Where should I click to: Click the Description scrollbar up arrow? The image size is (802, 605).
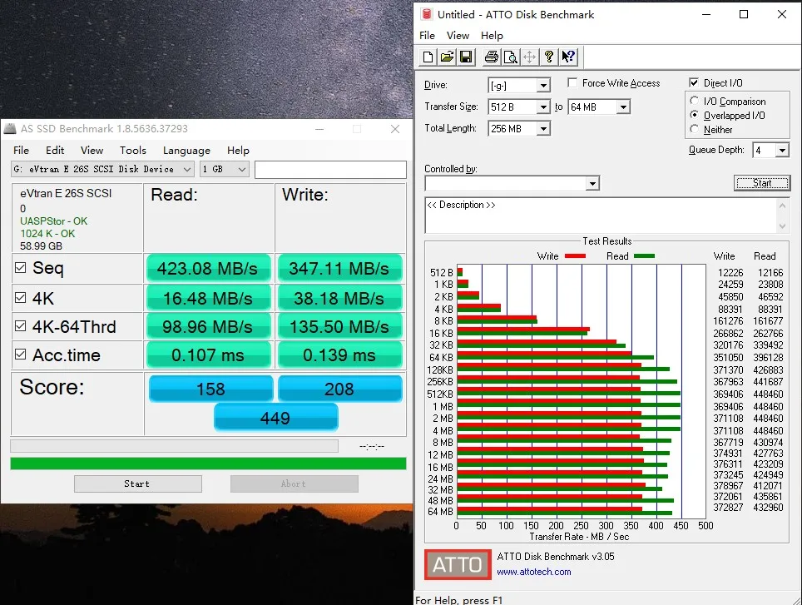782,206
